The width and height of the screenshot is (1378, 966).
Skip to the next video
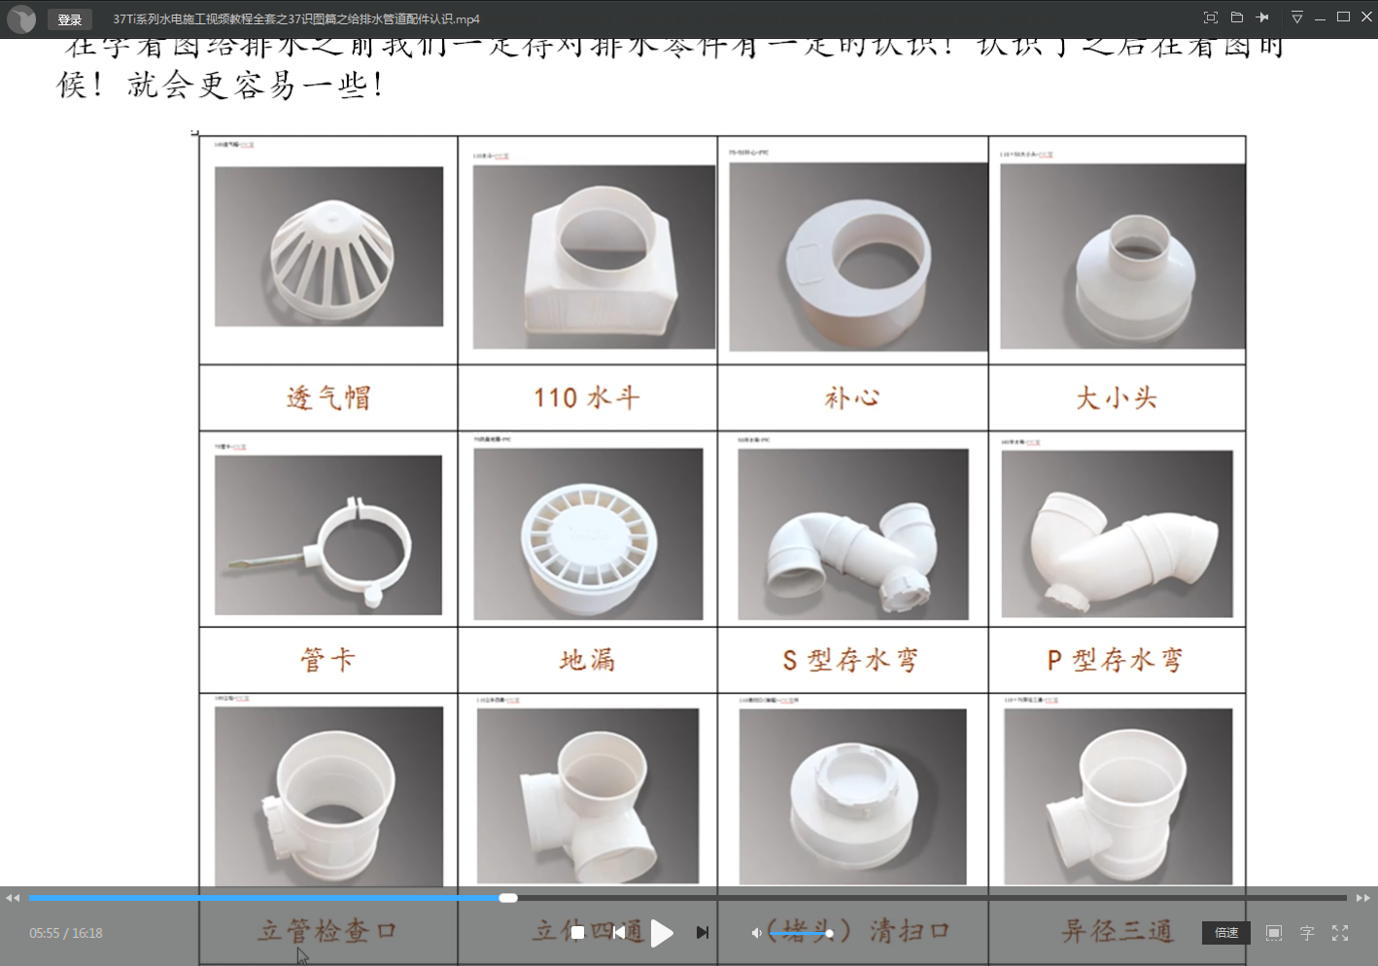[x=703, y=933]
